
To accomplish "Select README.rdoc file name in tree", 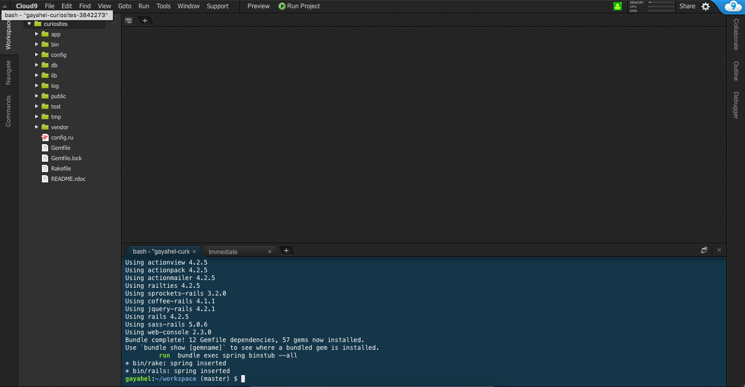I will pyautogui.click(x=68, y=179).
